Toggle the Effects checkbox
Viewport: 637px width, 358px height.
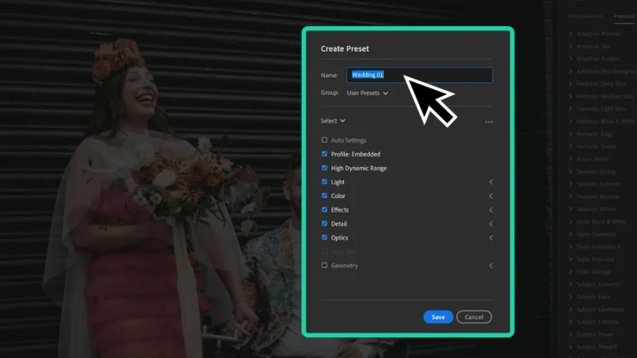point(324,209)
